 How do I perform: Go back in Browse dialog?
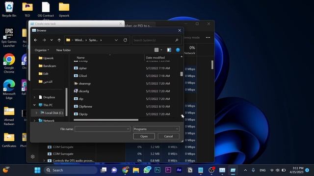(35, 40)
